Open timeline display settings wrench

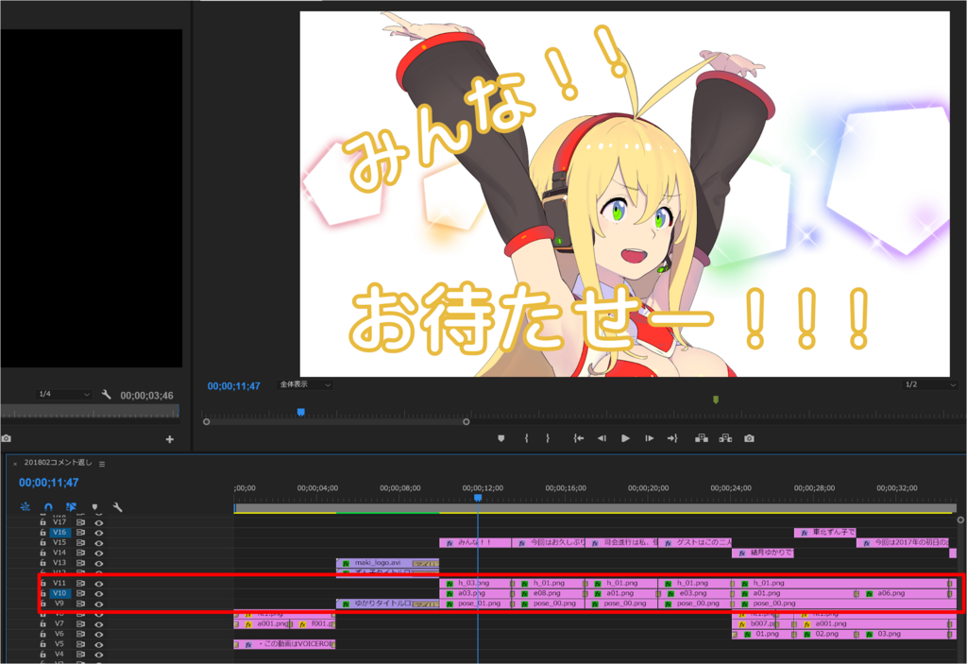click(117, 506)
